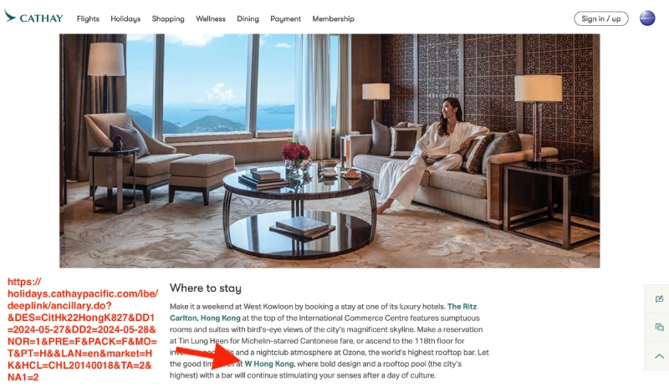The width and height of the screenshot is (669, 392).
Task: Select the Payment menu item
Action: 285,18
